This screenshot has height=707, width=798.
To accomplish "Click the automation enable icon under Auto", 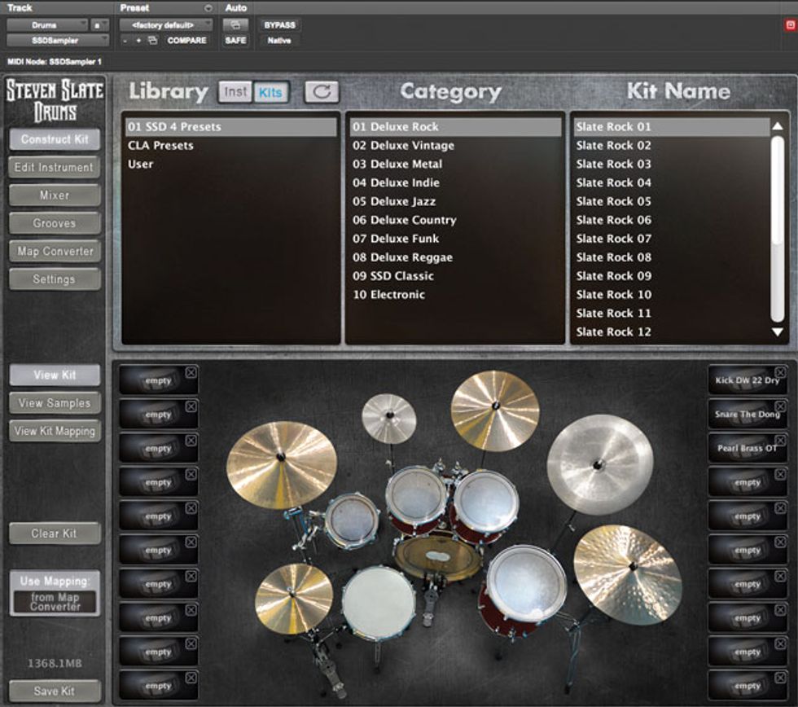I will (x=235, y=25).
